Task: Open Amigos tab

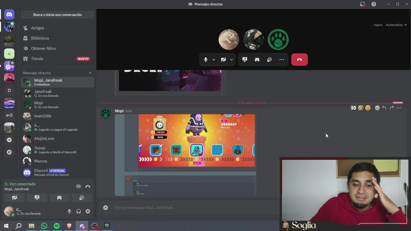Action: [x=57, y=28]
